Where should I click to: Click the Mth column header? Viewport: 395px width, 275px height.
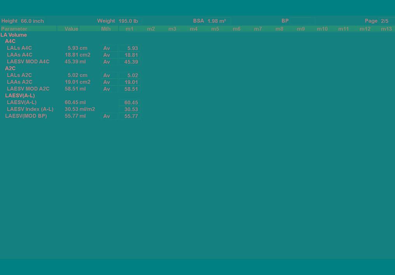(x=106, y=29)
